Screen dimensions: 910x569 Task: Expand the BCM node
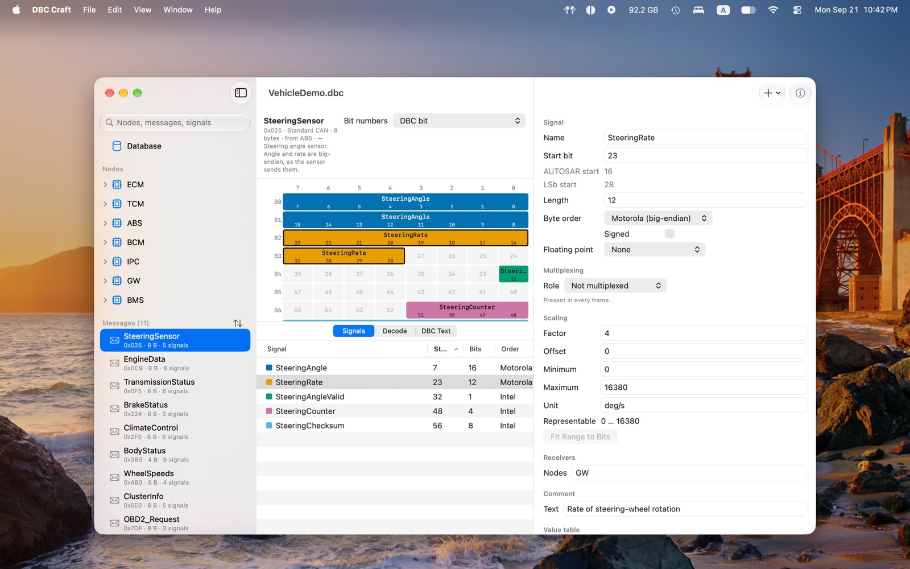pos(105,242)
